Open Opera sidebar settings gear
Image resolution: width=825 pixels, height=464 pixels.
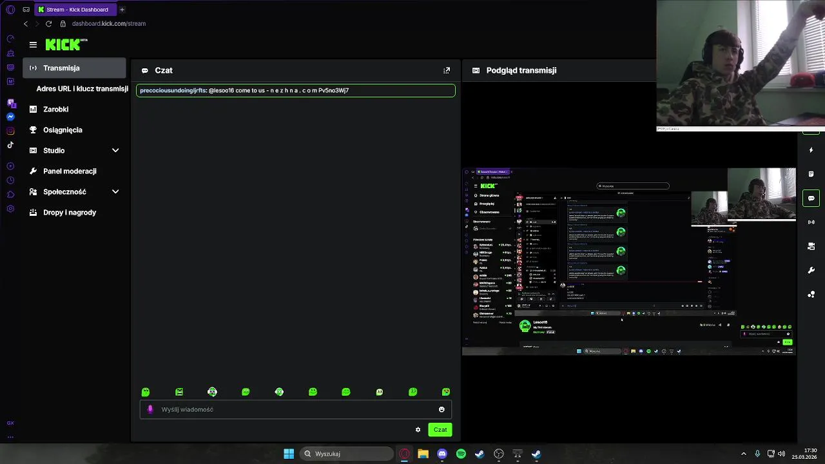click(10, 209)
